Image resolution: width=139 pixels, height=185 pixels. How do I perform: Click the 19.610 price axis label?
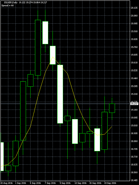click(134, 63)
